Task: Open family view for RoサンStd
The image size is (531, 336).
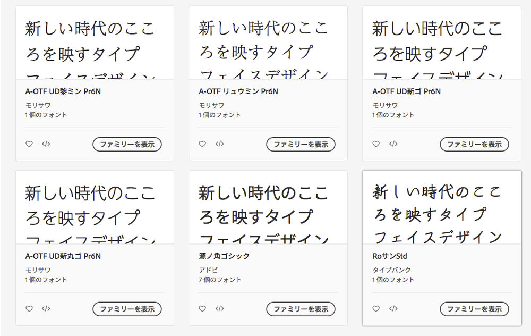Action: 474,308
